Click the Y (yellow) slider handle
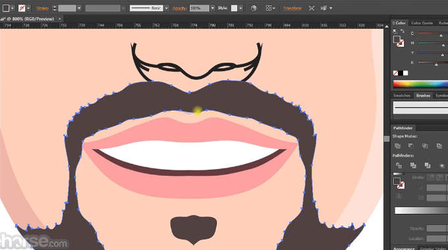Image resolution: width=448 pixels, height=250 pixels. (x=443, y=55)
